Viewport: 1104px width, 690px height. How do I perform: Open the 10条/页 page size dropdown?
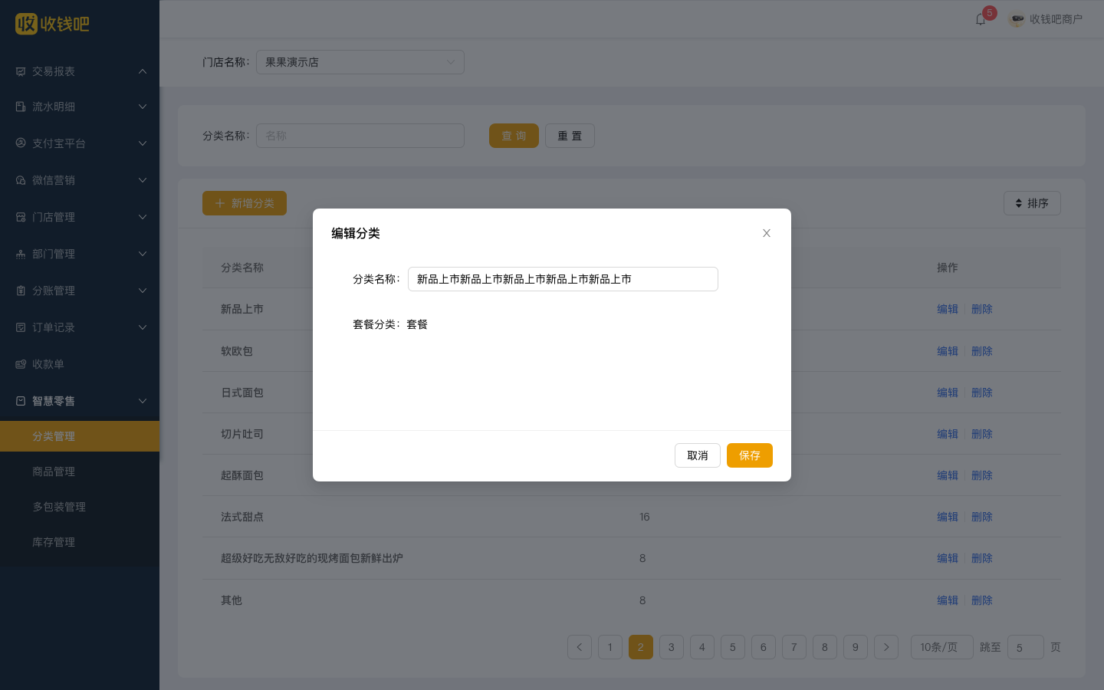coord(941,647)
